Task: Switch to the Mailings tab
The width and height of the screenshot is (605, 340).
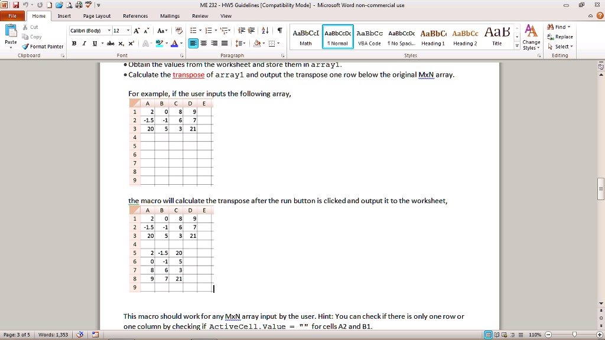Action: [x=170, y=16]
